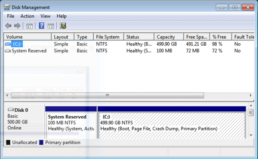The height and width of the screenshot is (159, 258).
Task: Select the (C:) volume drive icon
Action: point(8,44)
